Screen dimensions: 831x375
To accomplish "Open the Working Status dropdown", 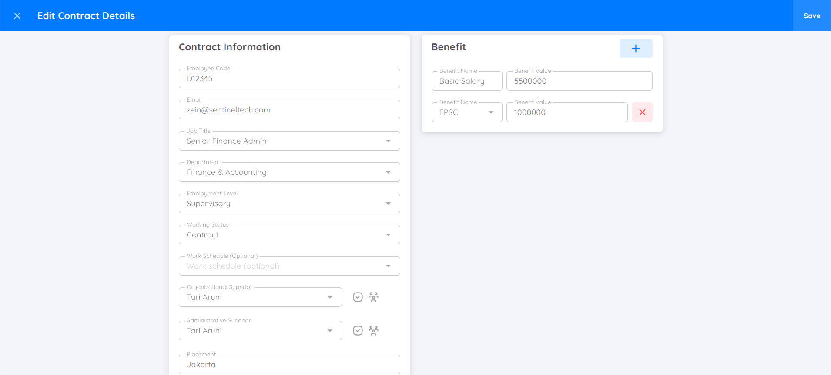I will 388,235.
